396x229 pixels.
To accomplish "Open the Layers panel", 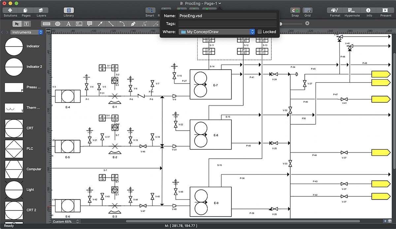I will pyautogui.click(x=41, y=11).
